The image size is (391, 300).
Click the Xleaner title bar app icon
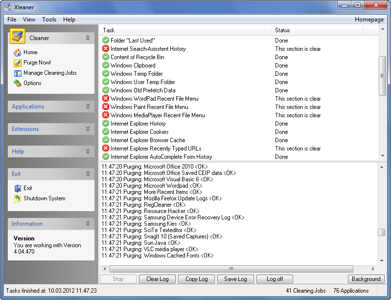click(x=8, y=7)
